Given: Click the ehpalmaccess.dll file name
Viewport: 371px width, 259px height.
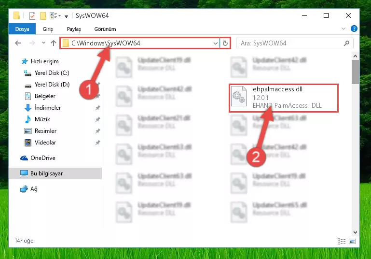Looking at the screenshot, I should pos(277,89).
